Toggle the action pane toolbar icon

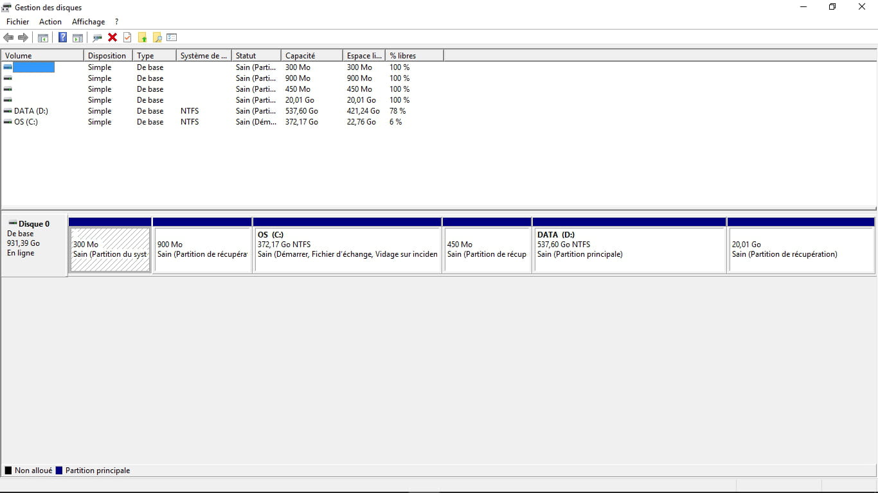78,38
